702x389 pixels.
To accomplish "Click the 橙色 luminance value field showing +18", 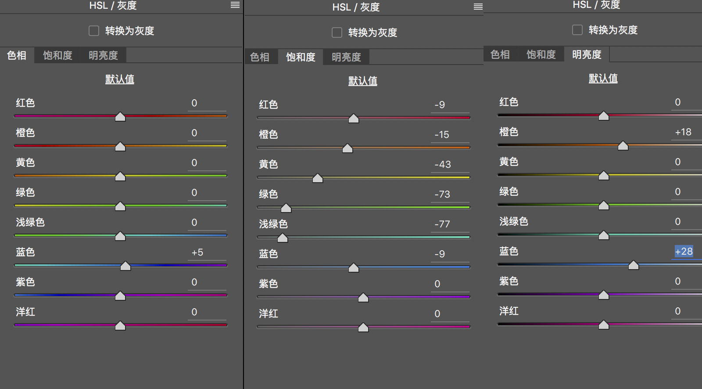I will click(x=687, y=132).
